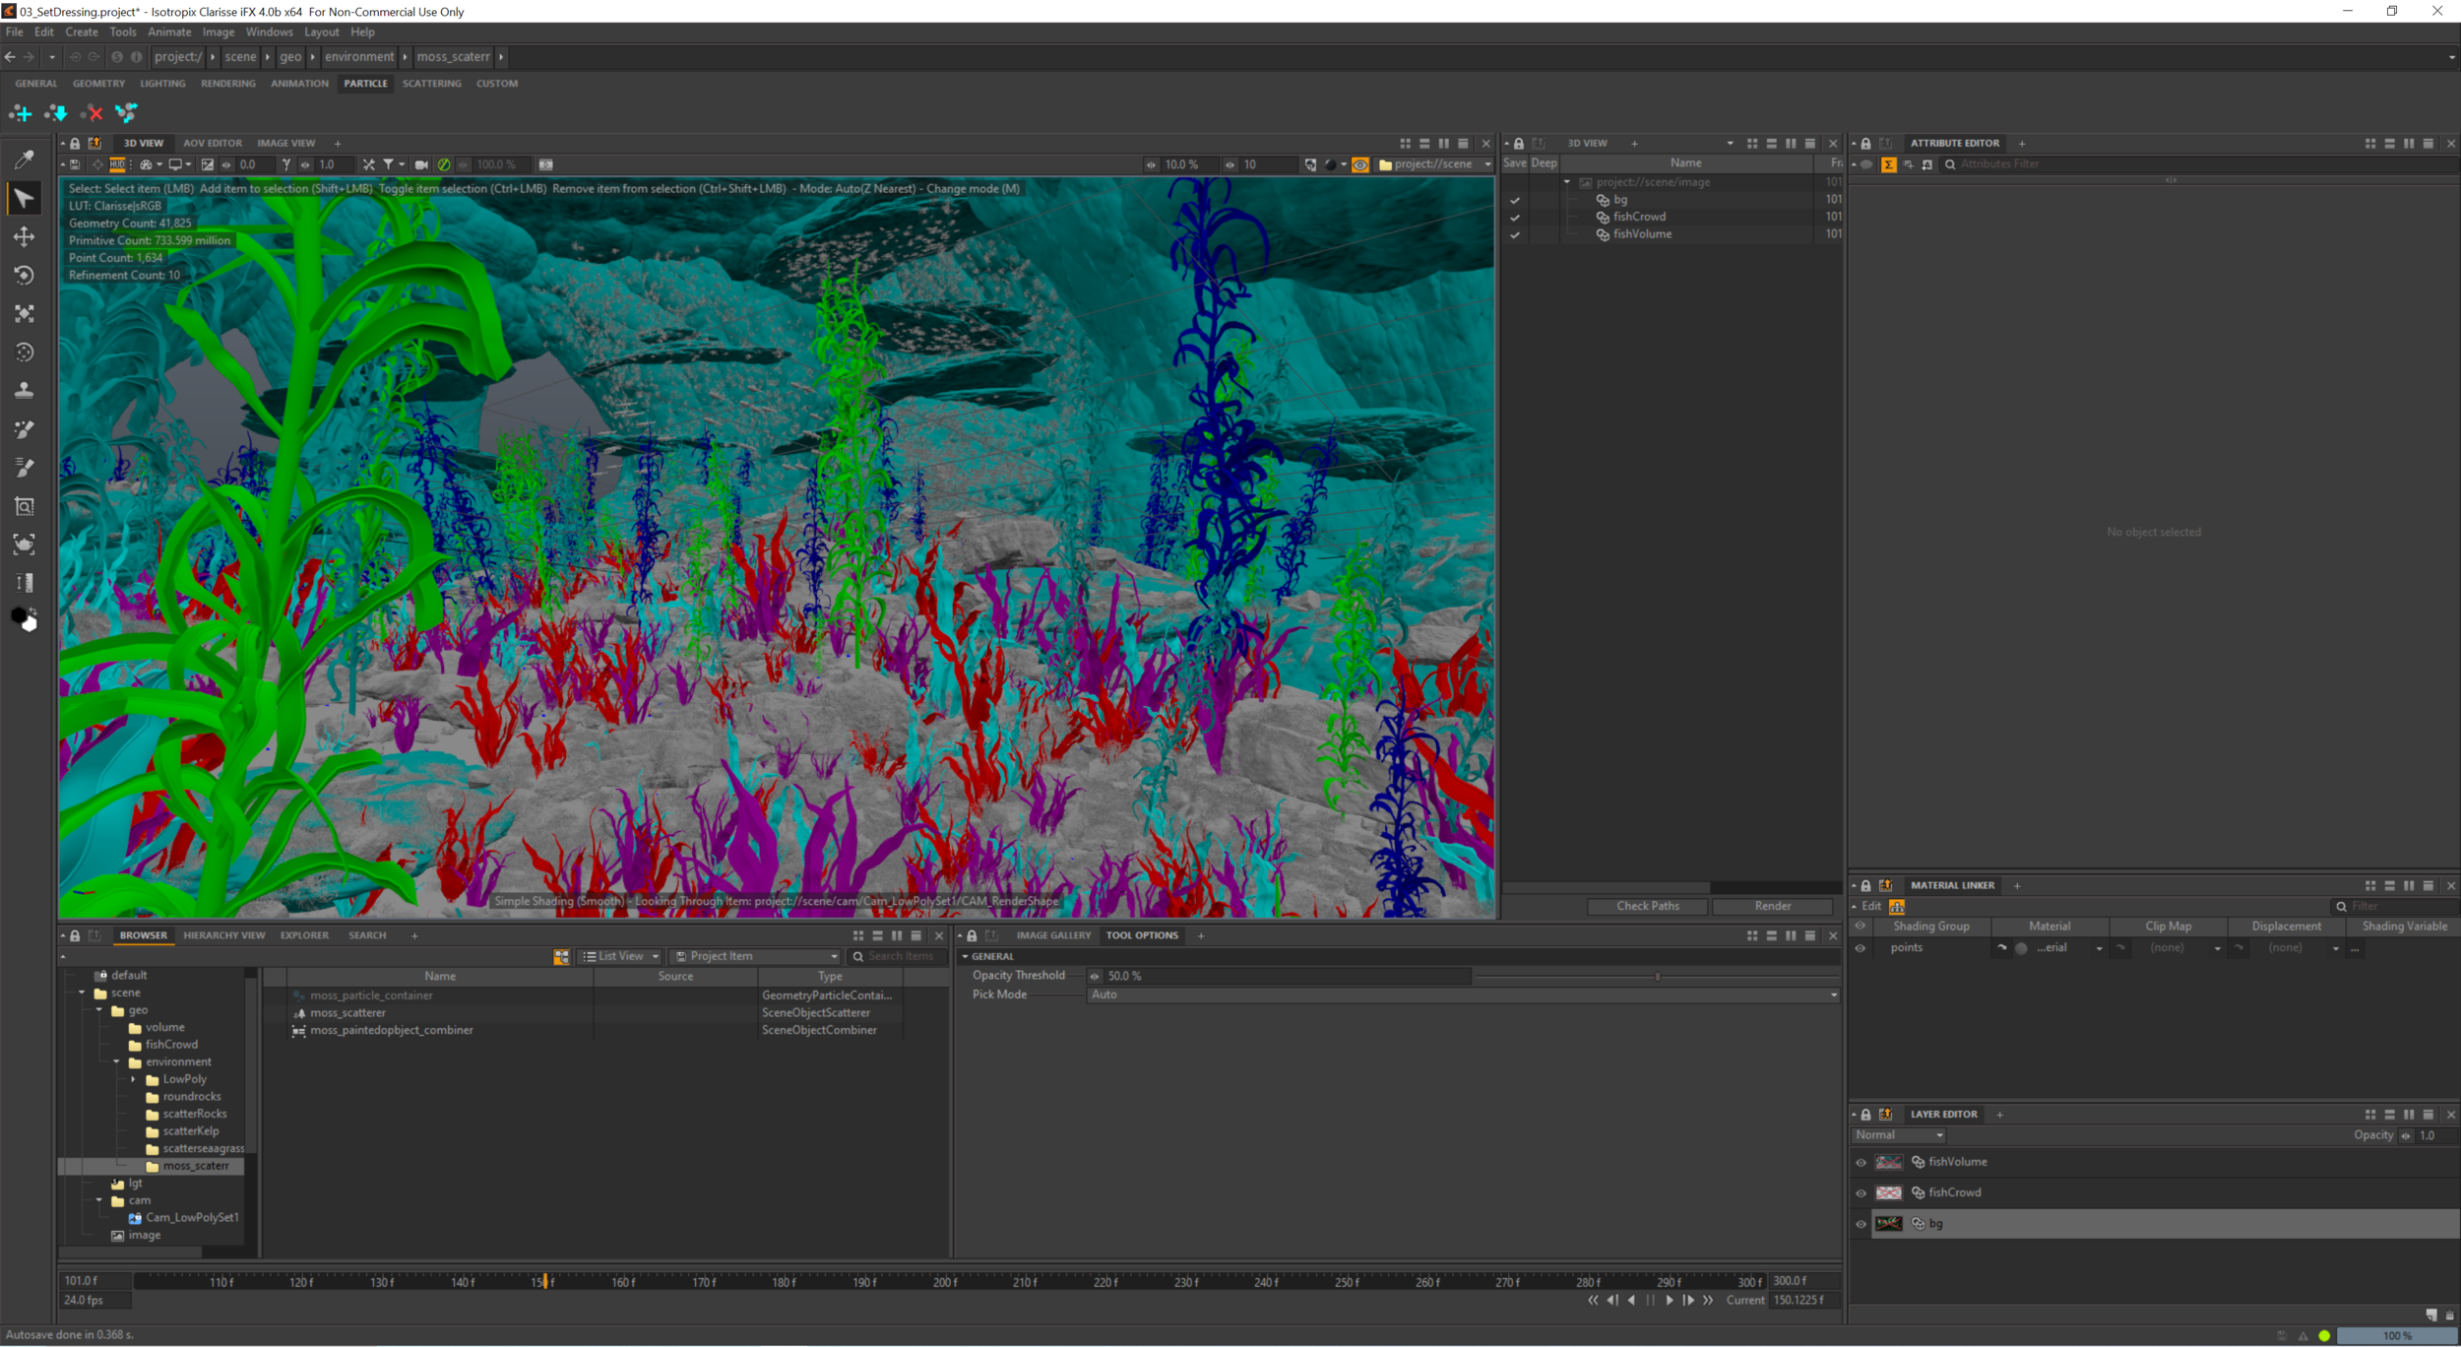Activate the particle paint brush tool
The width and height of the screenshot is (2461, 1347).
coord(24,429)
